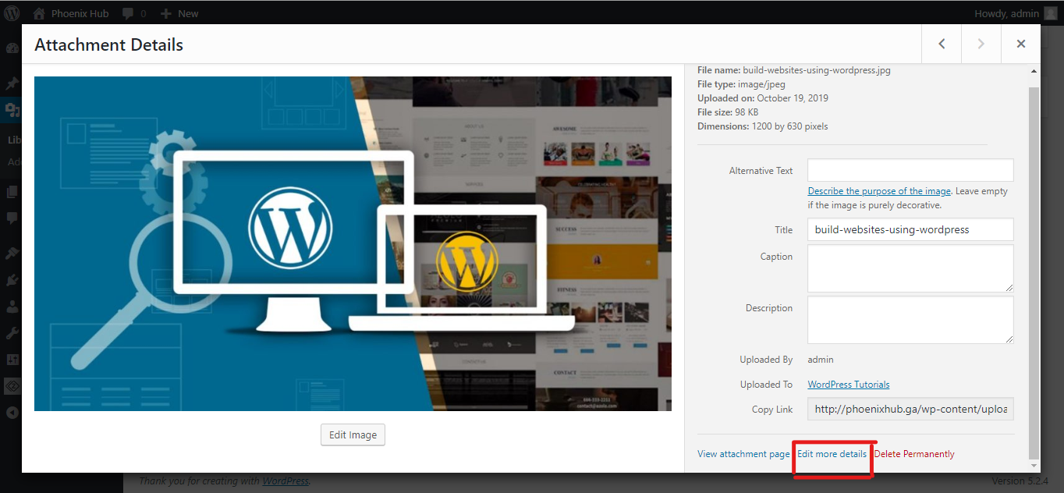
Task: Open Settings sidebar icon
Action: 12,360
